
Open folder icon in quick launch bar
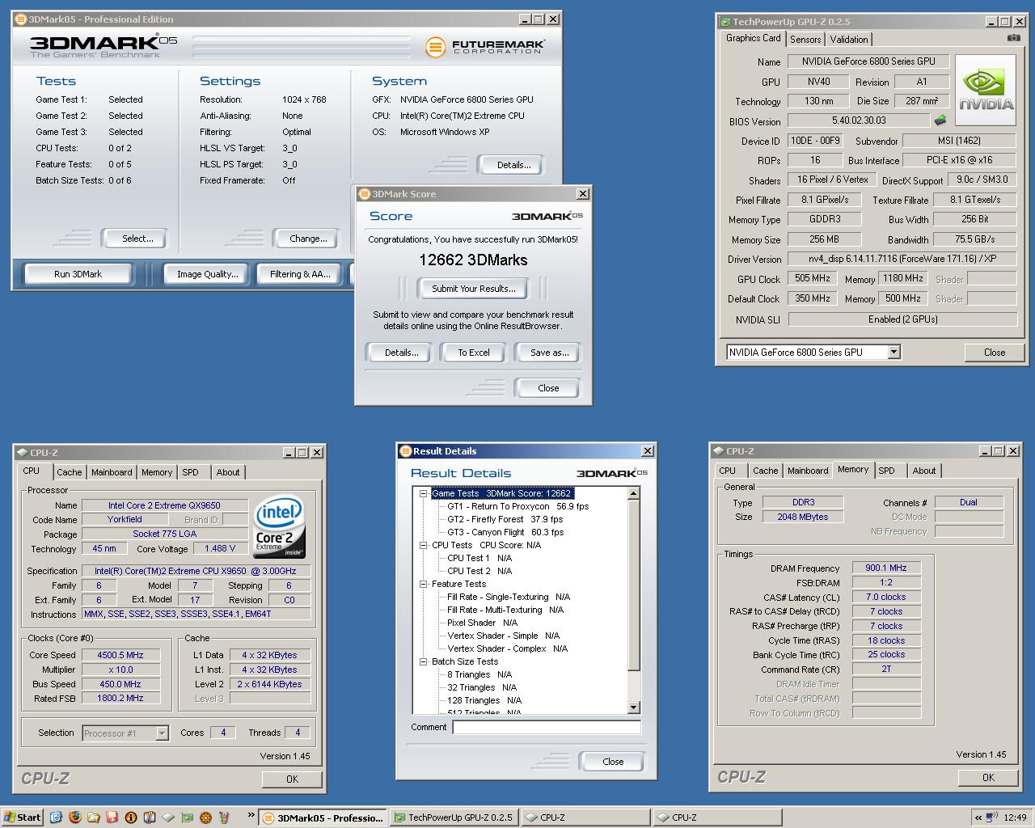click(x=94, y=817)
